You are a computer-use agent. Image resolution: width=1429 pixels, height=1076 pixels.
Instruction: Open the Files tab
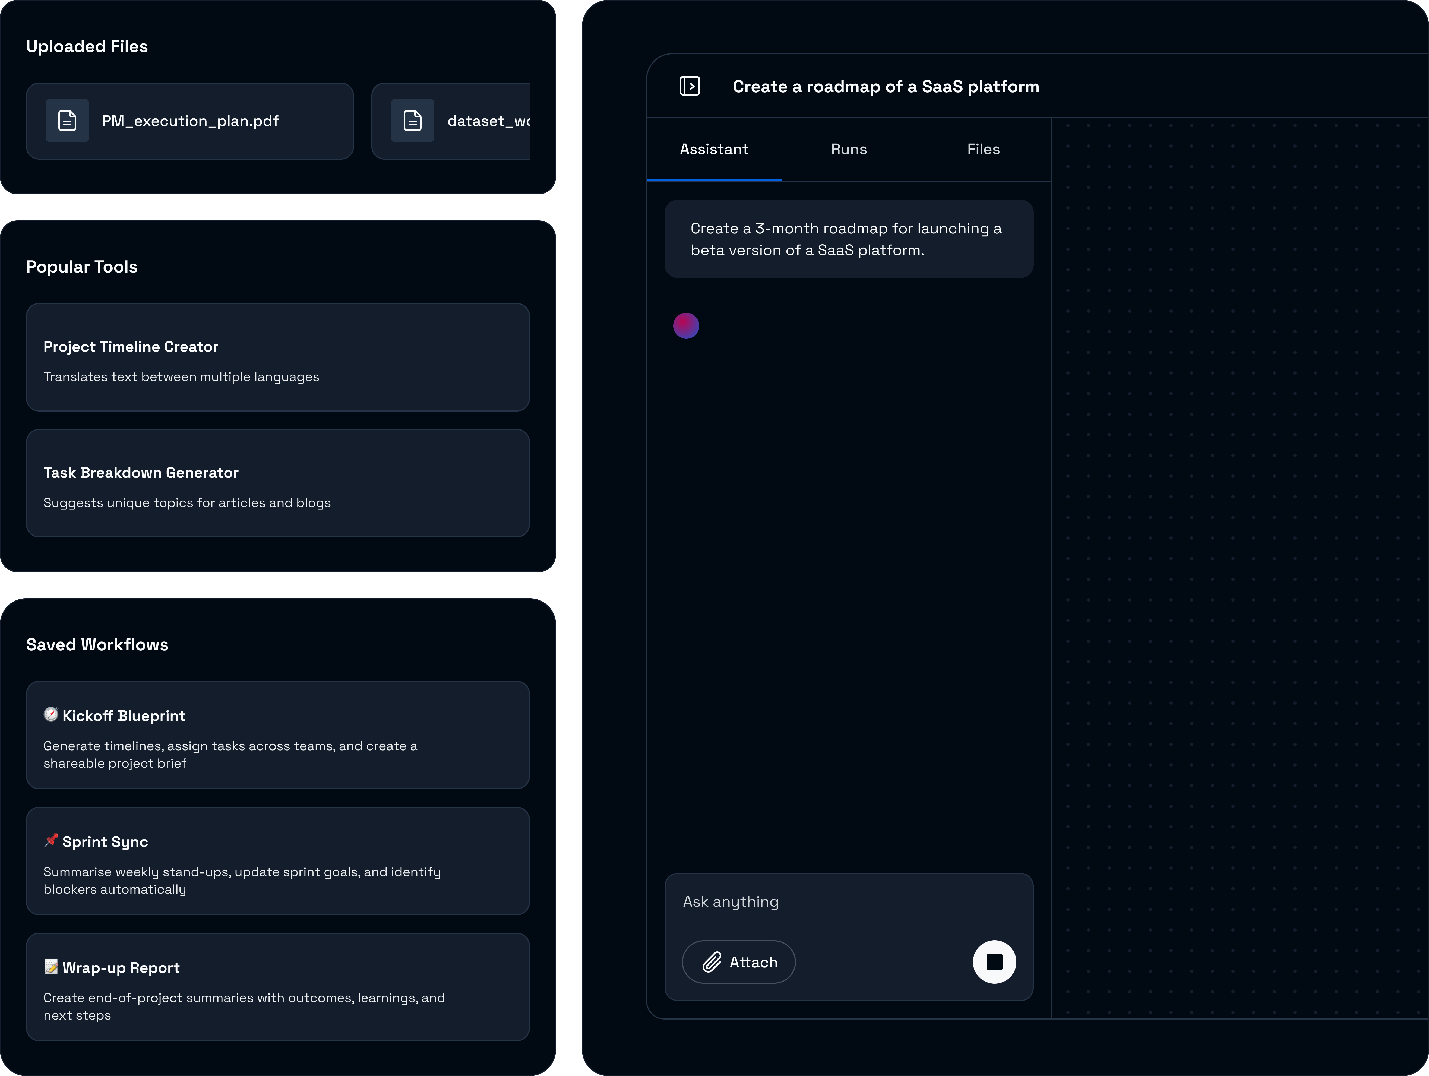983,149
